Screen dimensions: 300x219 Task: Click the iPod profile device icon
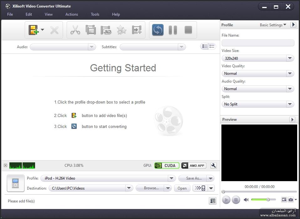click(15, 183)
